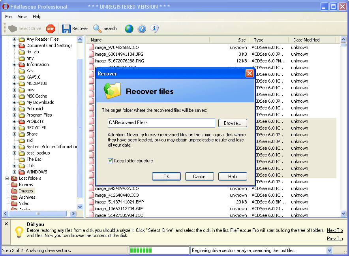
Task: Select the Video folder icon
Action: (x=14, y=203)
